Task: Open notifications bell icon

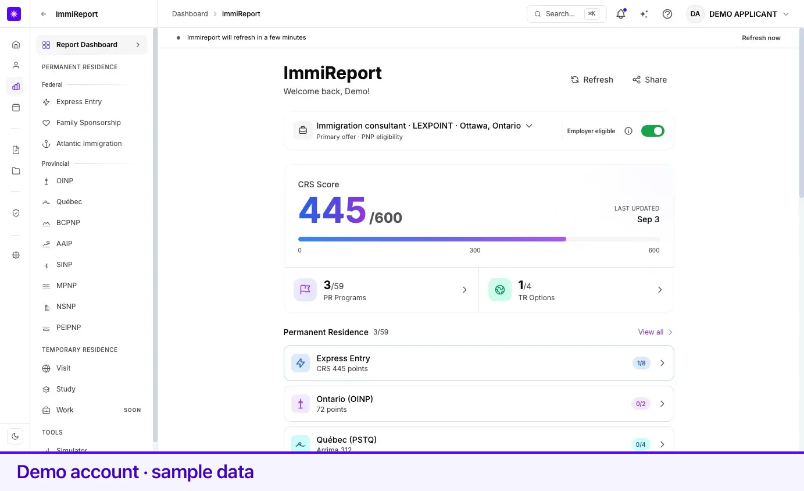Action: pyautogui.click(x=621, y=14)
